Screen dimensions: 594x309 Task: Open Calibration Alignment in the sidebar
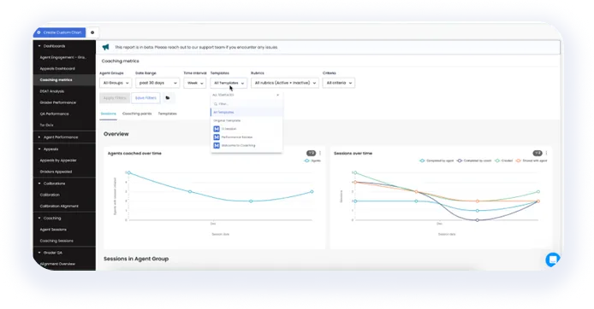point(59,207)
